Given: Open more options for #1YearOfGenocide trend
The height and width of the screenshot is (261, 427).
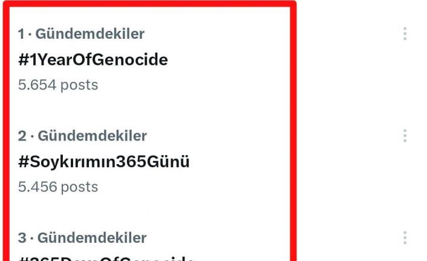Looking at the screenshot, I should [405, 34].
